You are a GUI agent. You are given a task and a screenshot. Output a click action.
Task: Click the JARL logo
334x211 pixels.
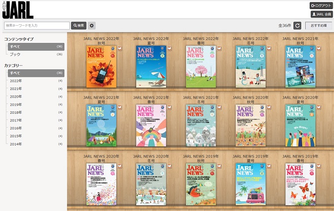click(18, 10)
